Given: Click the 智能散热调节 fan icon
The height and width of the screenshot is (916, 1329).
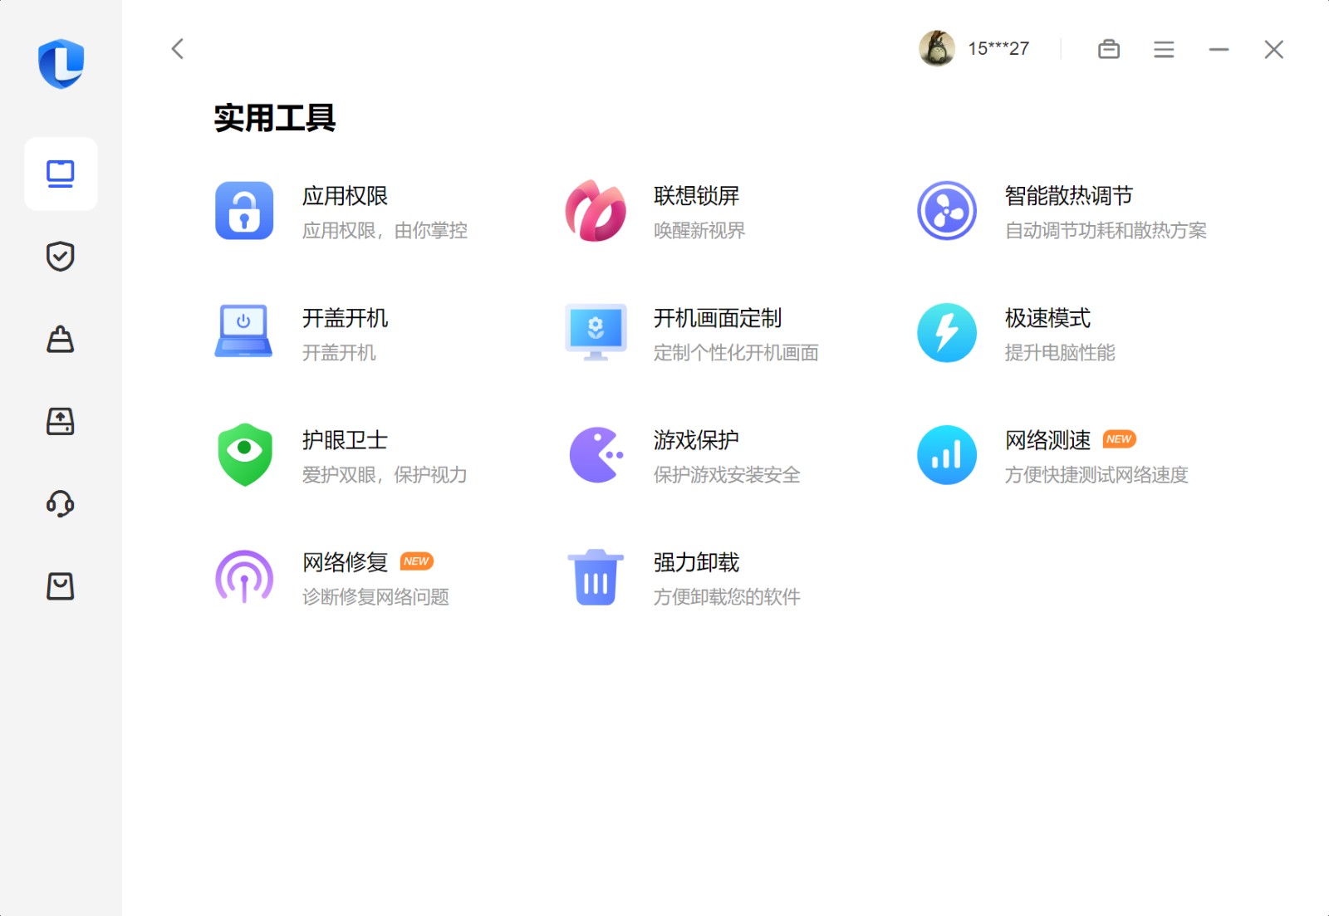Looking at the screenshot, I should pos(947,211).
